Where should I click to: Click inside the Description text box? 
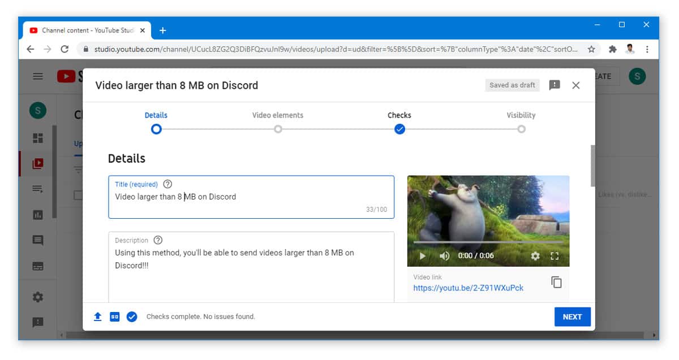(x=251, y=267)
